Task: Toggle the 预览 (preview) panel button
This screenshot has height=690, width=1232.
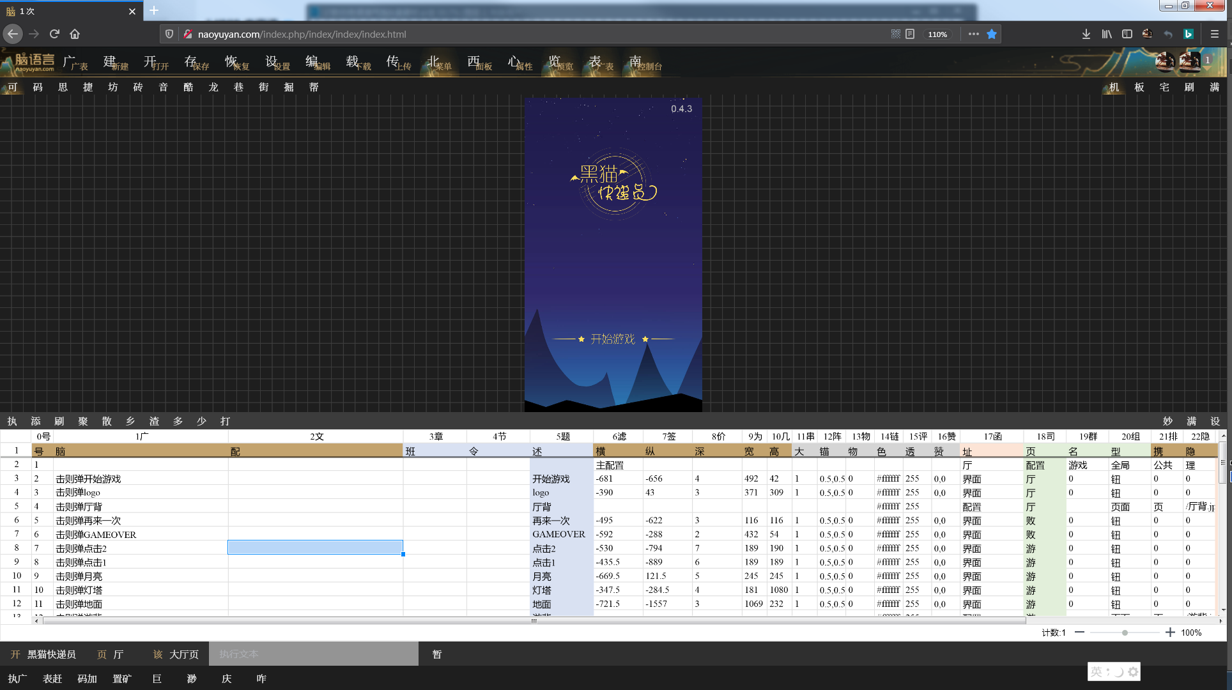Action: coord(559,63)
